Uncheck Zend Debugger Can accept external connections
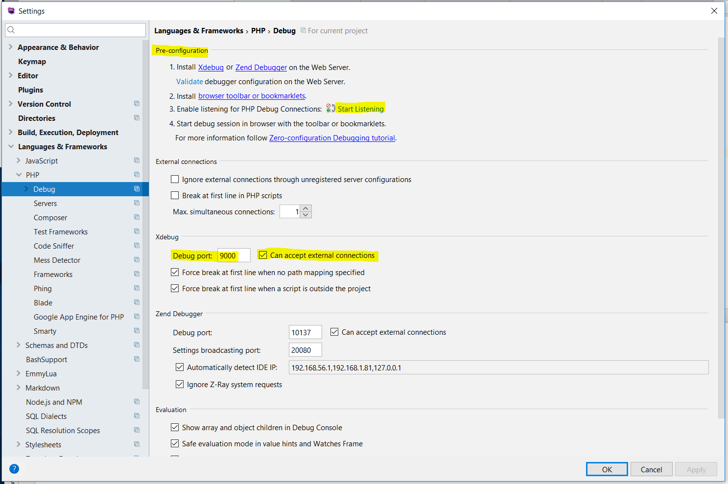 click(334, 332)
